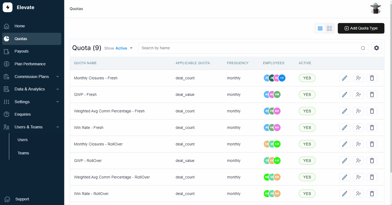Click Add Quota Type button
The width and height of the screenshot is (392, 205).
pyautogui.click(x=361, y=28)
